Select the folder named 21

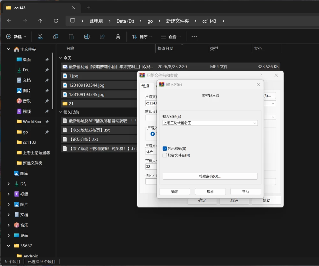(x=99, y=104)
